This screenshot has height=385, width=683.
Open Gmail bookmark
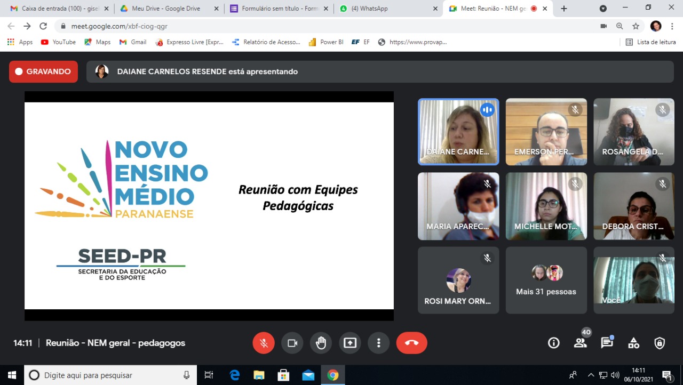[x=133, y=42]
